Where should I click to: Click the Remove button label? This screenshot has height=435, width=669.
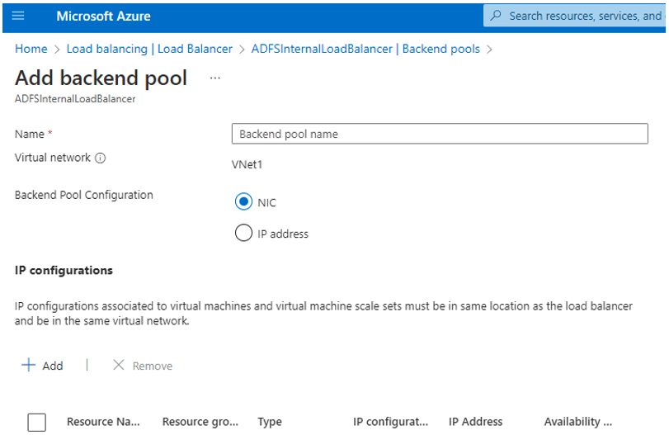click(x=153, y=366)
